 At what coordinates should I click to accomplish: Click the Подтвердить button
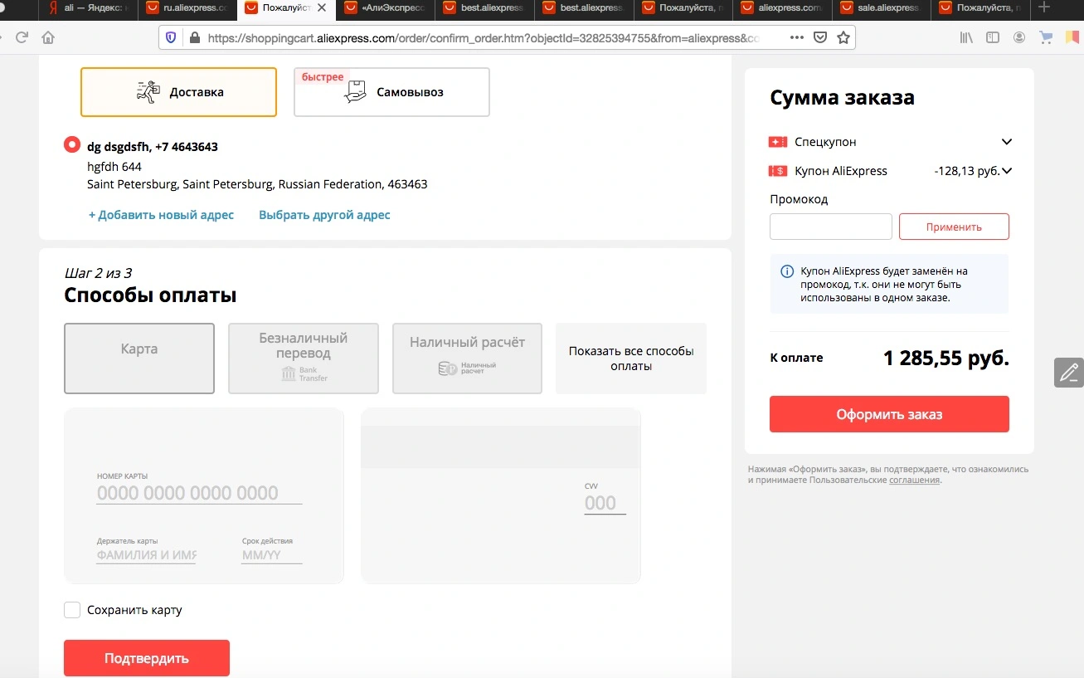click(147, 658)
